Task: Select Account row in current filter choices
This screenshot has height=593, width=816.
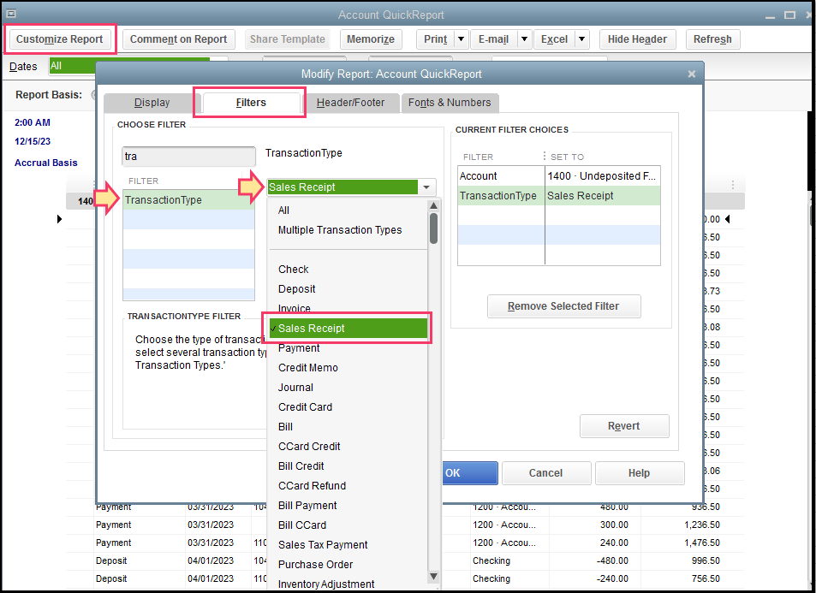Action: [559, 175]
